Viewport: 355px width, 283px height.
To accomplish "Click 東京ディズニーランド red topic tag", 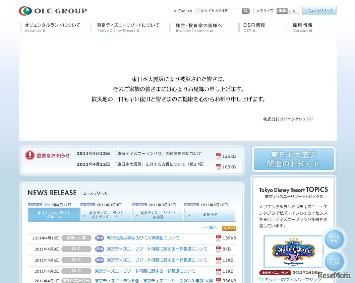I will 275,273.
